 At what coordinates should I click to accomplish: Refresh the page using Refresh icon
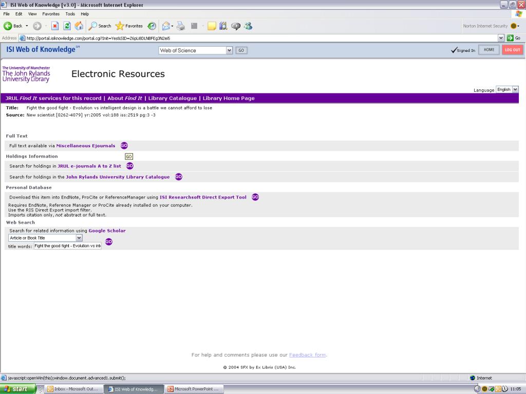coord(67,26)
